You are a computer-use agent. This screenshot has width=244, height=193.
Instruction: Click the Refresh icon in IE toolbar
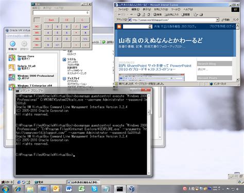click(144, 15)
